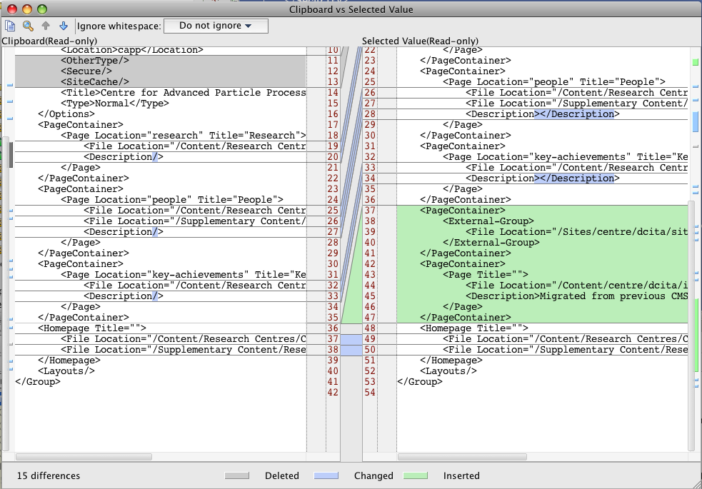Image resolution: width=702 pixels, height=489 pixels.
Task: Jump to previous difference with the up arrow
Action: pyautogui.click(x=45, y=25)
